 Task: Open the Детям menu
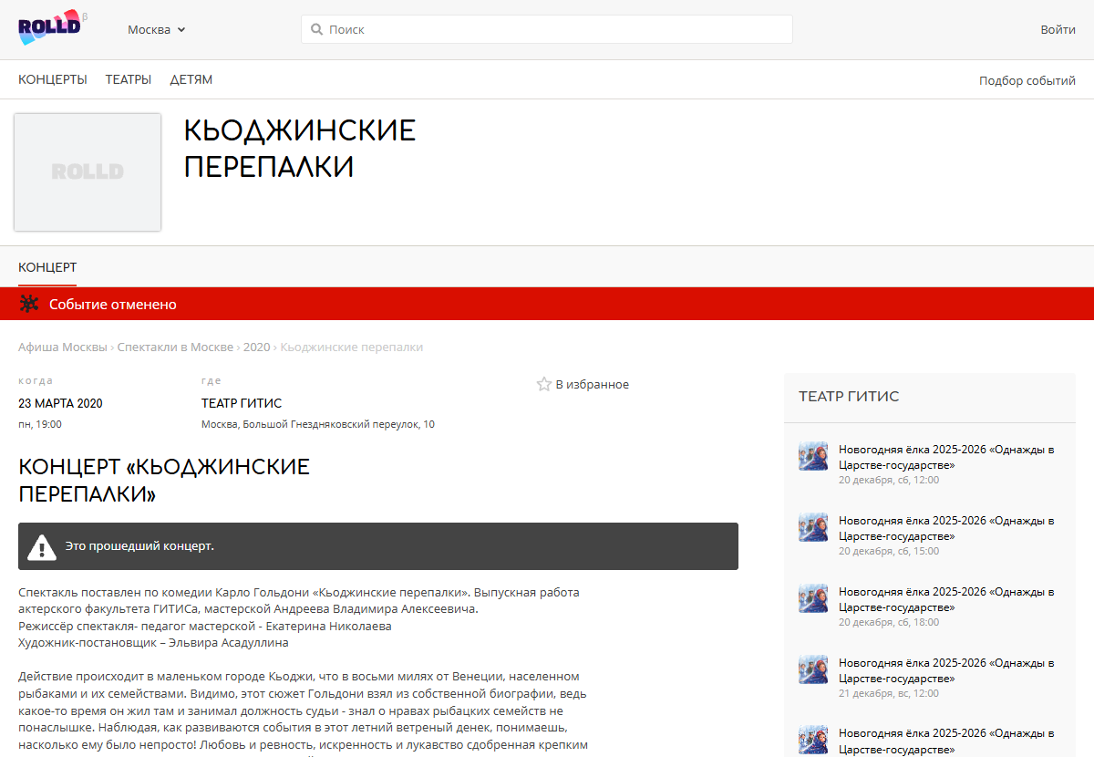pos(191,79)
